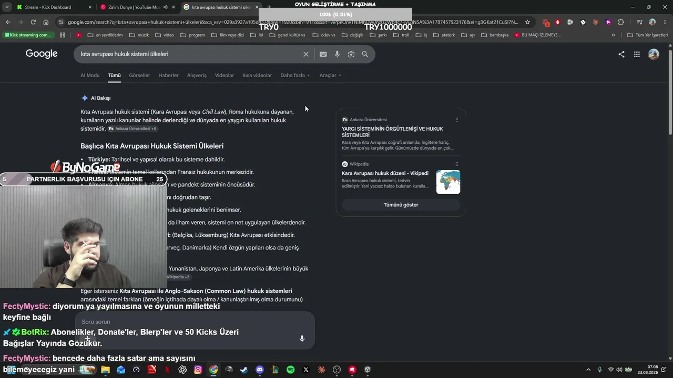This screenshot has width=673, height=378.
Task: Open File Explorer from the taskbar
Action: pos(105,370)
